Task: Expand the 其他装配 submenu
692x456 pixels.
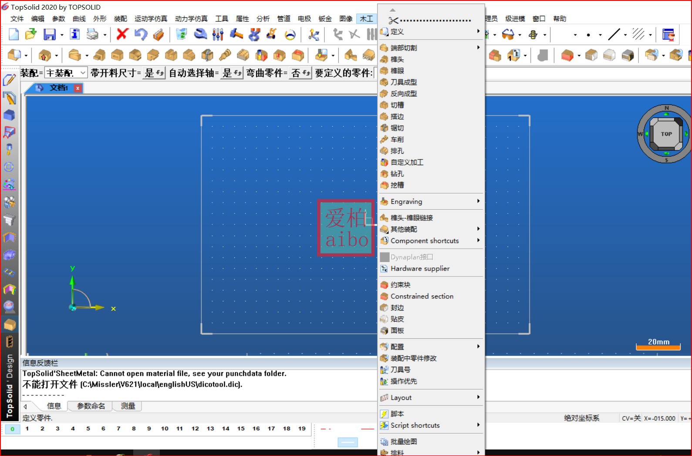Action: coord(431,229)
